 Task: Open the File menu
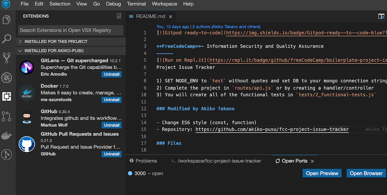click(24, 4)
